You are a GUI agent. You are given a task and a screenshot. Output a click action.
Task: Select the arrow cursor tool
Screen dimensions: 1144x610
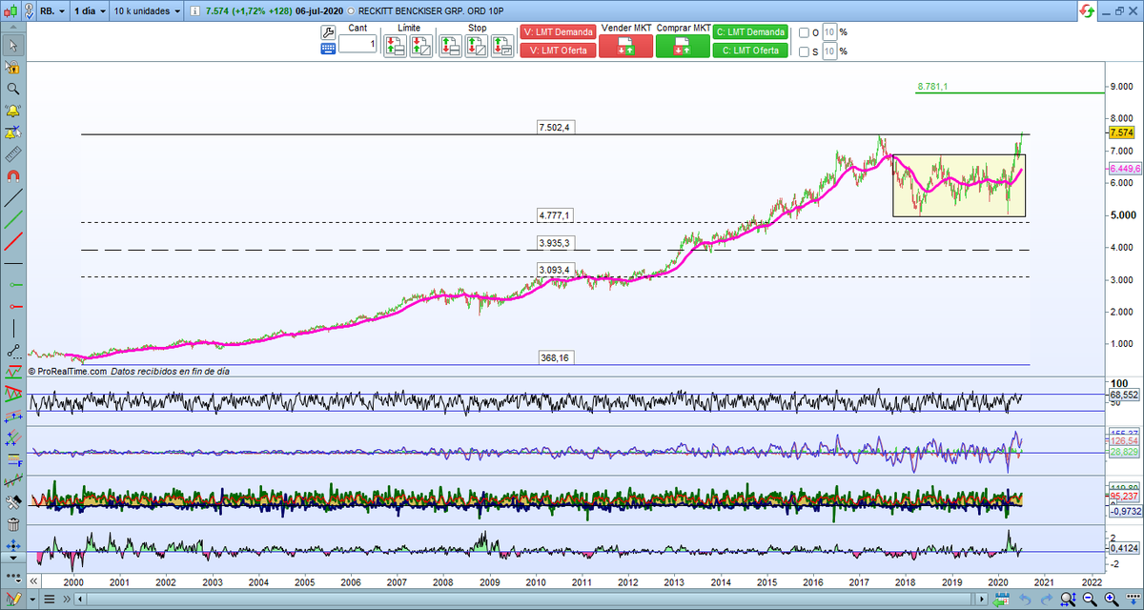[x=13, y=46]
